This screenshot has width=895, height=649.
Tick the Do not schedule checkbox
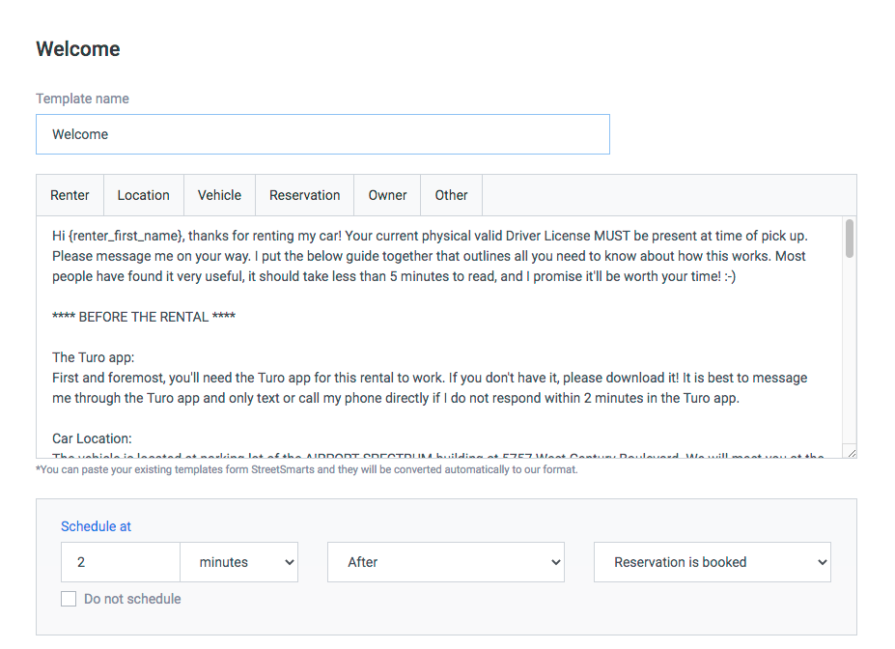[69, 599]
